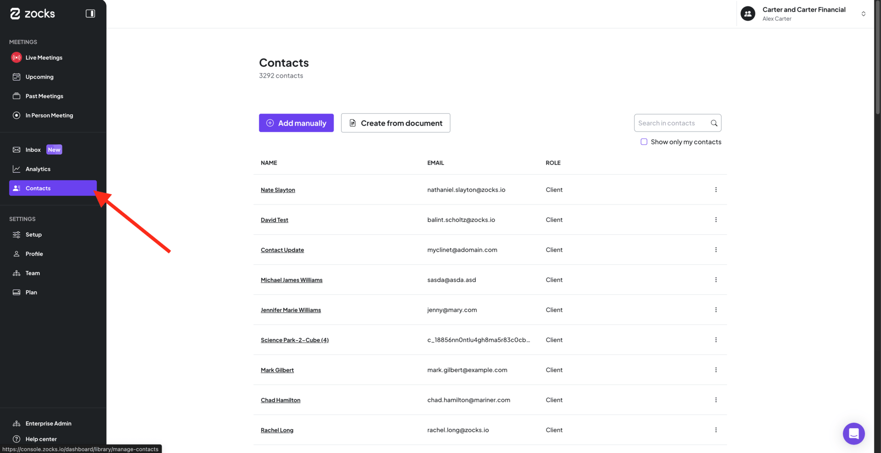Open Jennifer Marie Williams contact link
This screenshot has width=881, height=453.
[x=290, y=310]
